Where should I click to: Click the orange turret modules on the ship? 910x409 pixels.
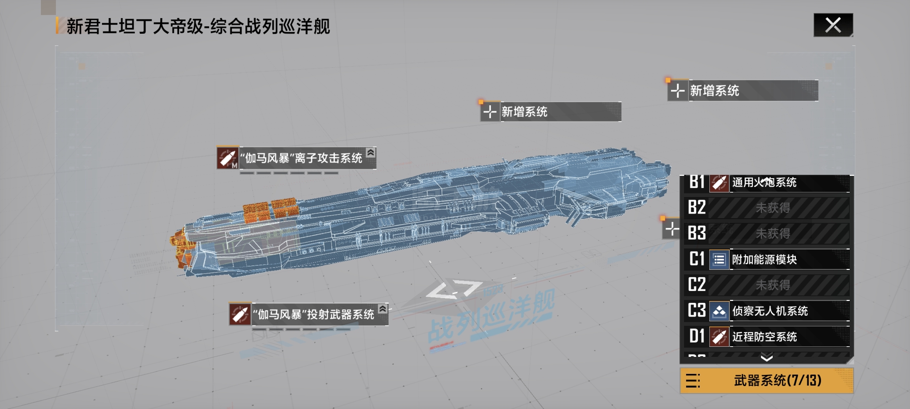[x=271, y=210]
